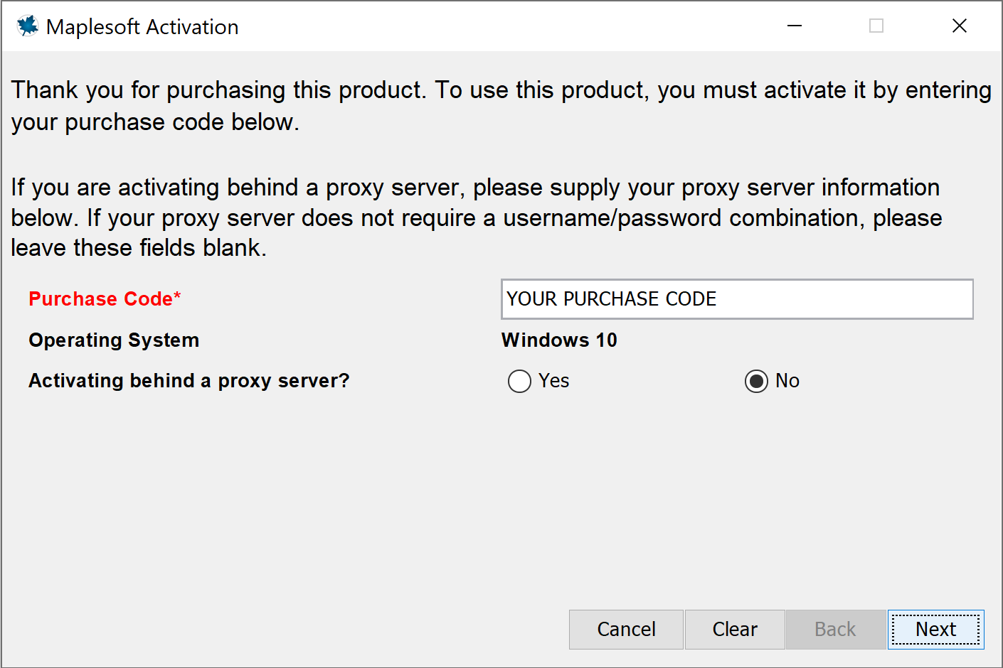
Task: Click the 'Activating behind a proxy server?' label
Action: point(189,381)
